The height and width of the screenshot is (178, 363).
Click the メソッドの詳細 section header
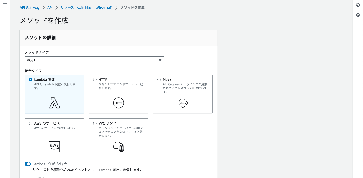[40, 38]
